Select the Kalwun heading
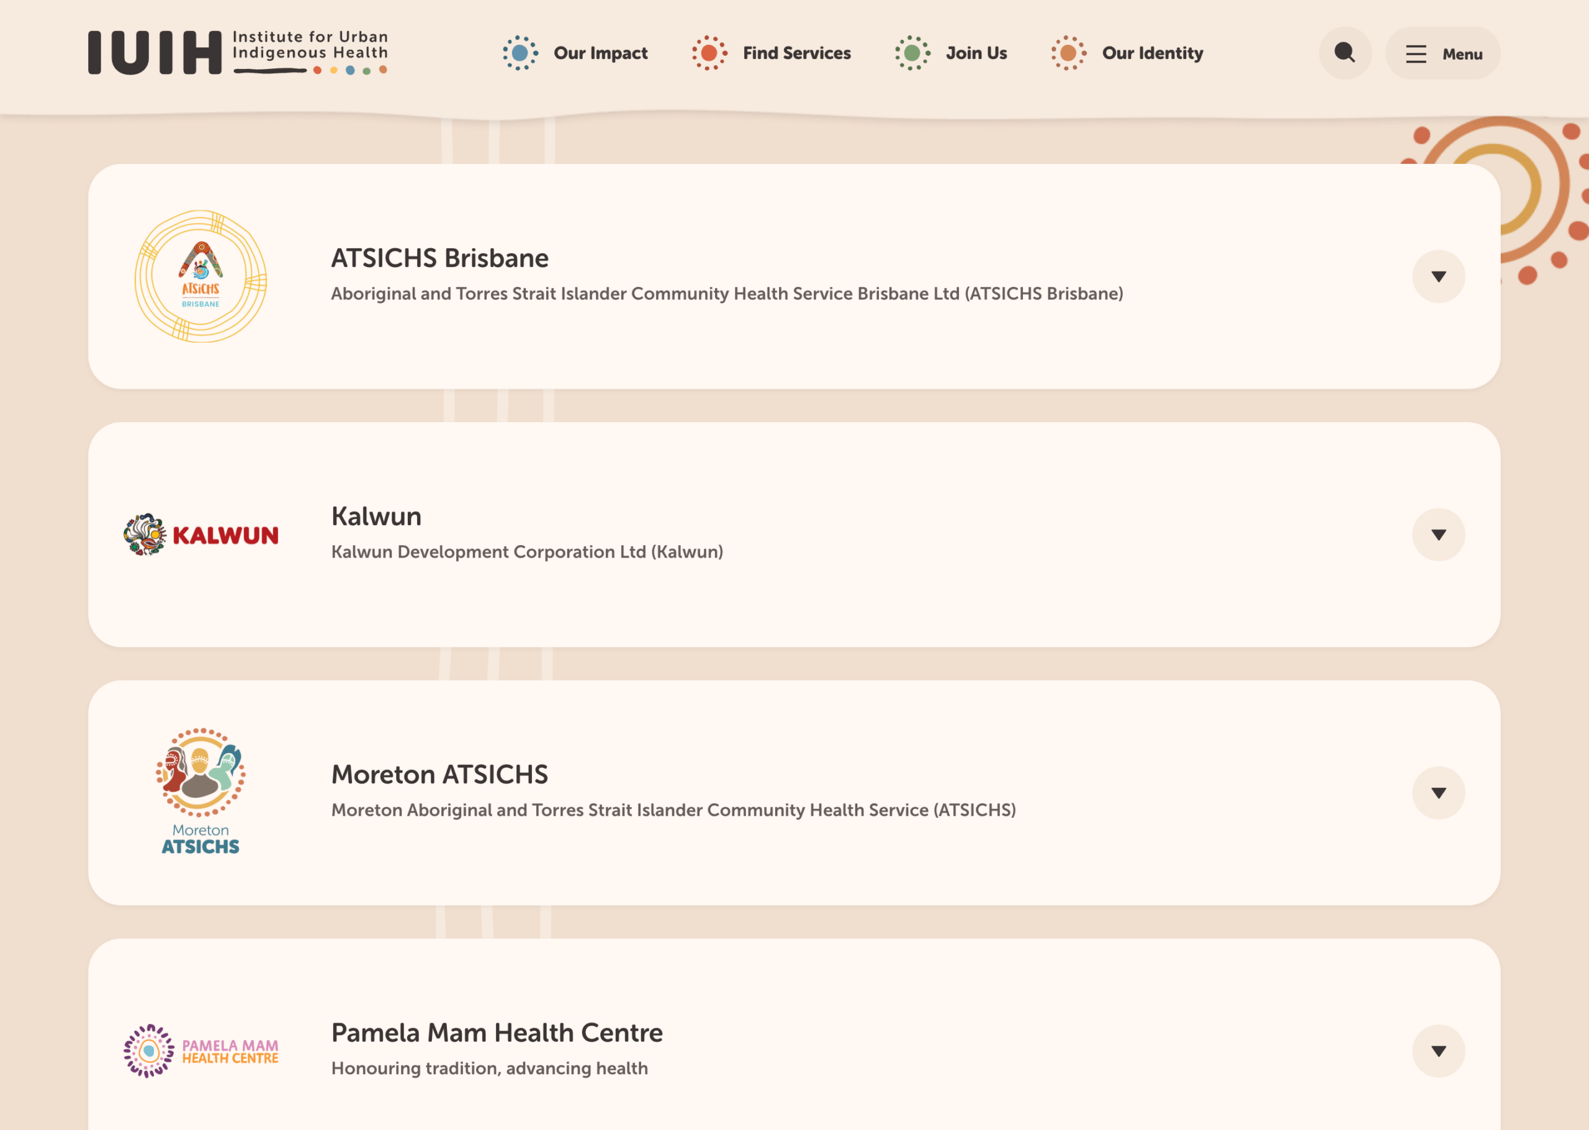The width and height of the screenshot is (1589, 1130). [376, 517]
